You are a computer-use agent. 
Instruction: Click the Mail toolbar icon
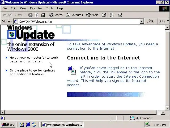[x=112, y=15]
